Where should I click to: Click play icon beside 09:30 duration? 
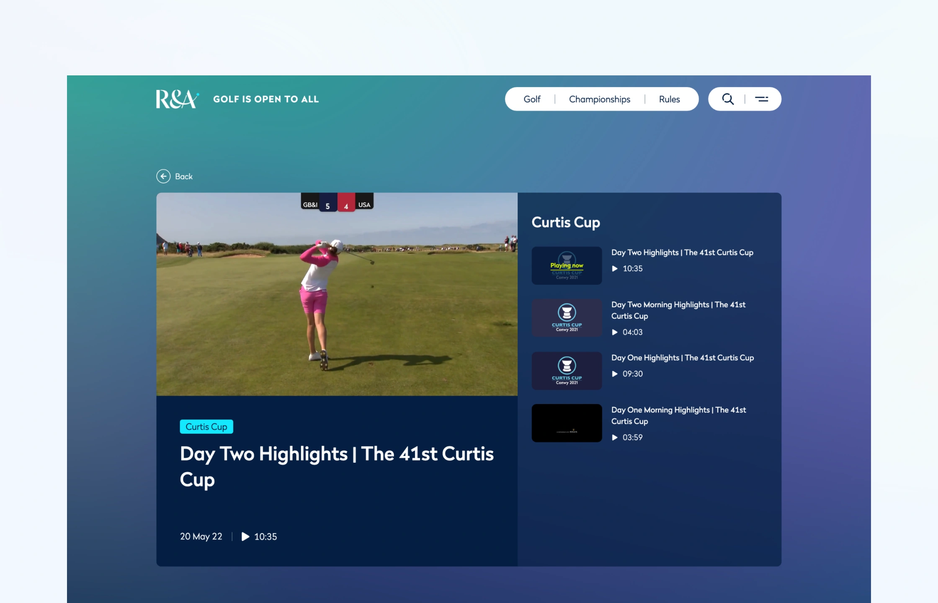pyautogui.click(x=615, y=374)
